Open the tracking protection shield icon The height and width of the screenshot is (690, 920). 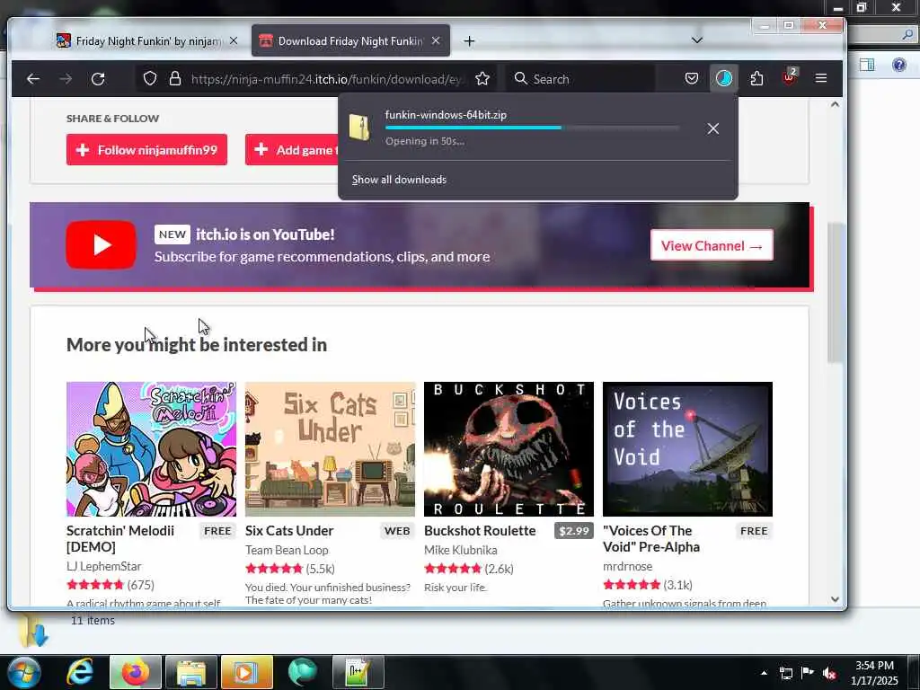click(x=150, y=79)
